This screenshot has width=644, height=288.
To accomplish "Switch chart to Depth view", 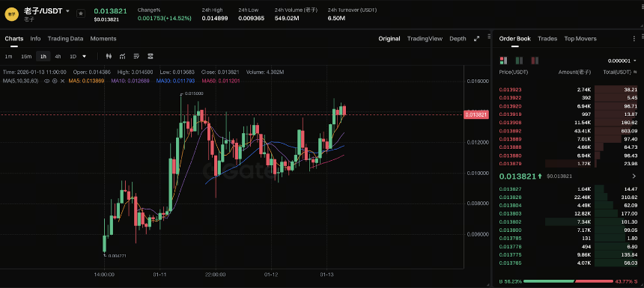I will point(458,39).
